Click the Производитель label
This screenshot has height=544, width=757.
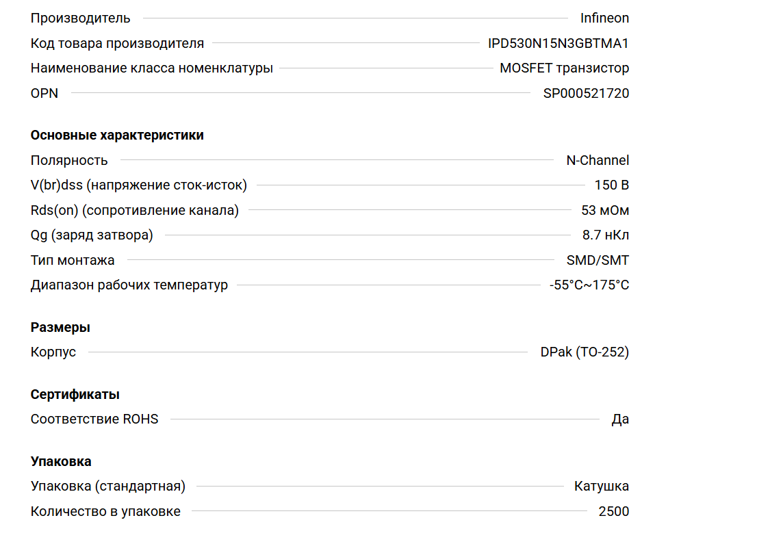click(80, 18)
